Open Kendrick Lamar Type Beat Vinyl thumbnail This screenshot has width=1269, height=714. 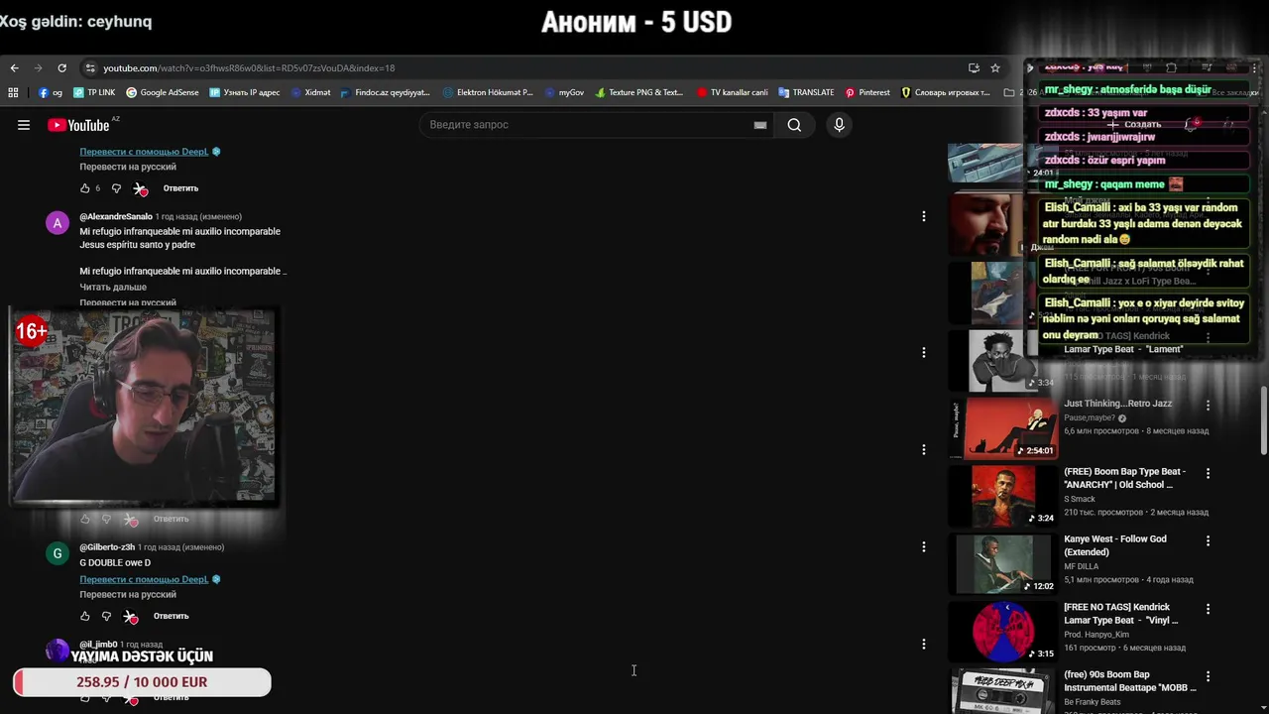point(1002,631)
